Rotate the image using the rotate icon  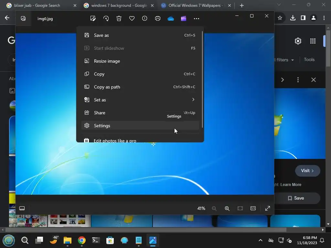(106, 18)
